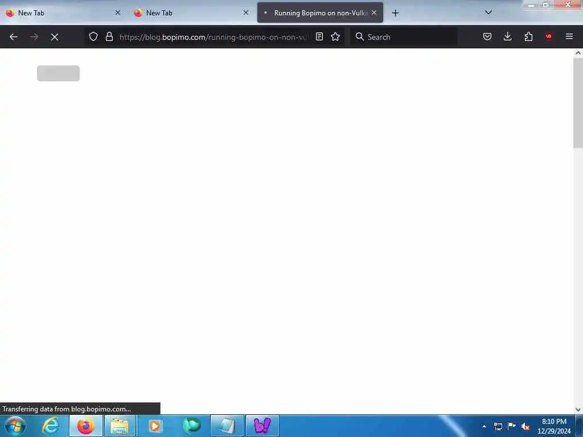This screenshot has height=437, width=583.
Task: Switch to Firefox in the taskbar
Action: click(x=85, y=426)
